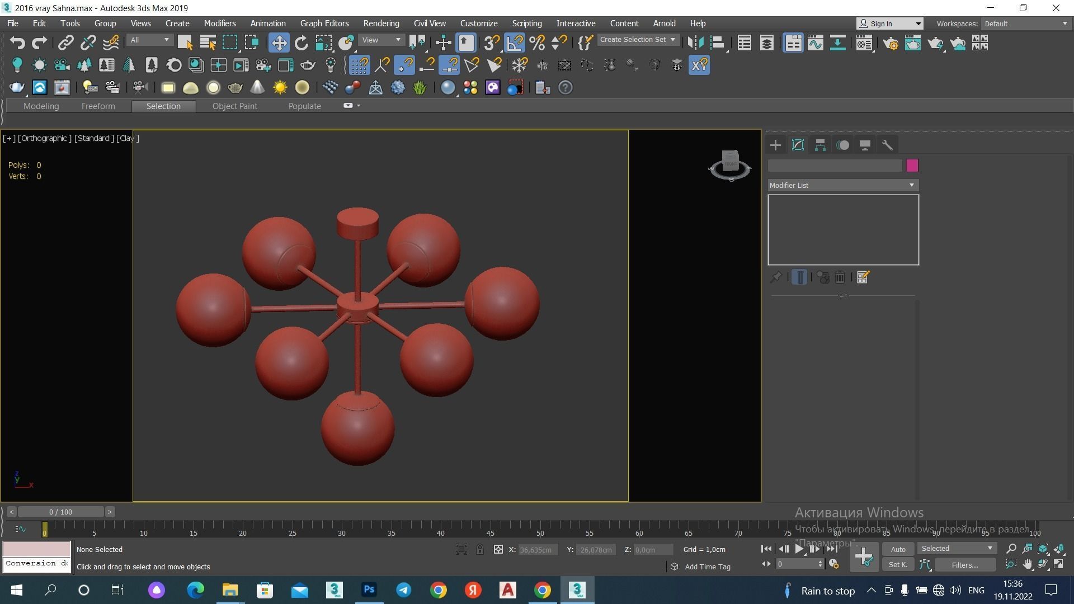Click the XY axis constraint button
The height and width of the screenshot is (604, 1074).
pos(699,65)
